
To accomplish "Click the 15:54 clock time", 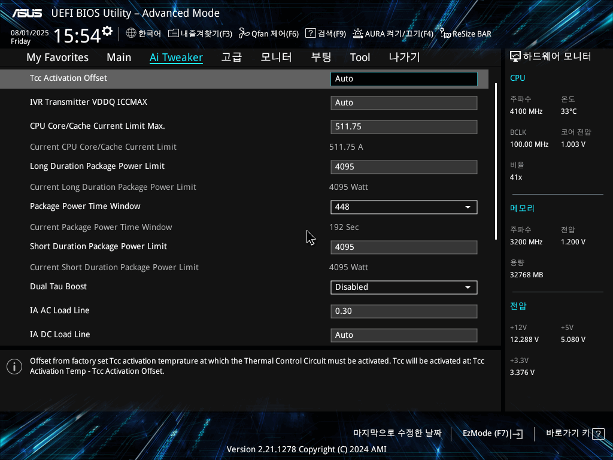I will 77,35.
